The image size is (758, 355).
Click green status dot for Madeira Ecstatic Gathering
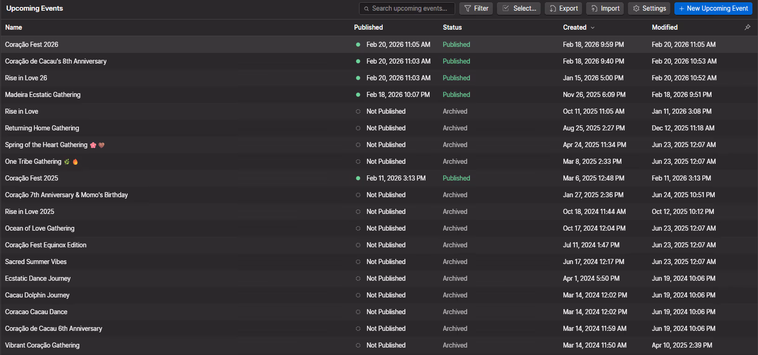click(358, 95)
